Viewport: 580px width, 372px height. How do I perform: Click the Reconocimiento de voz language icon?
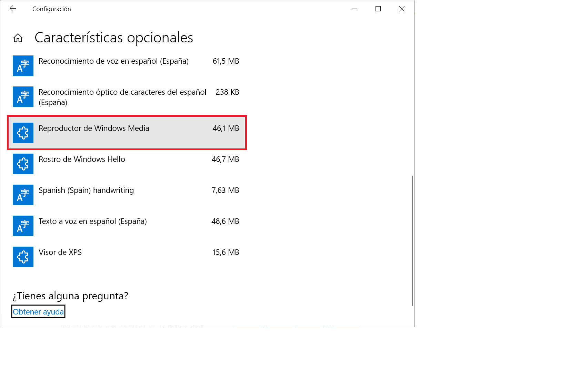(x=23, y=66)
